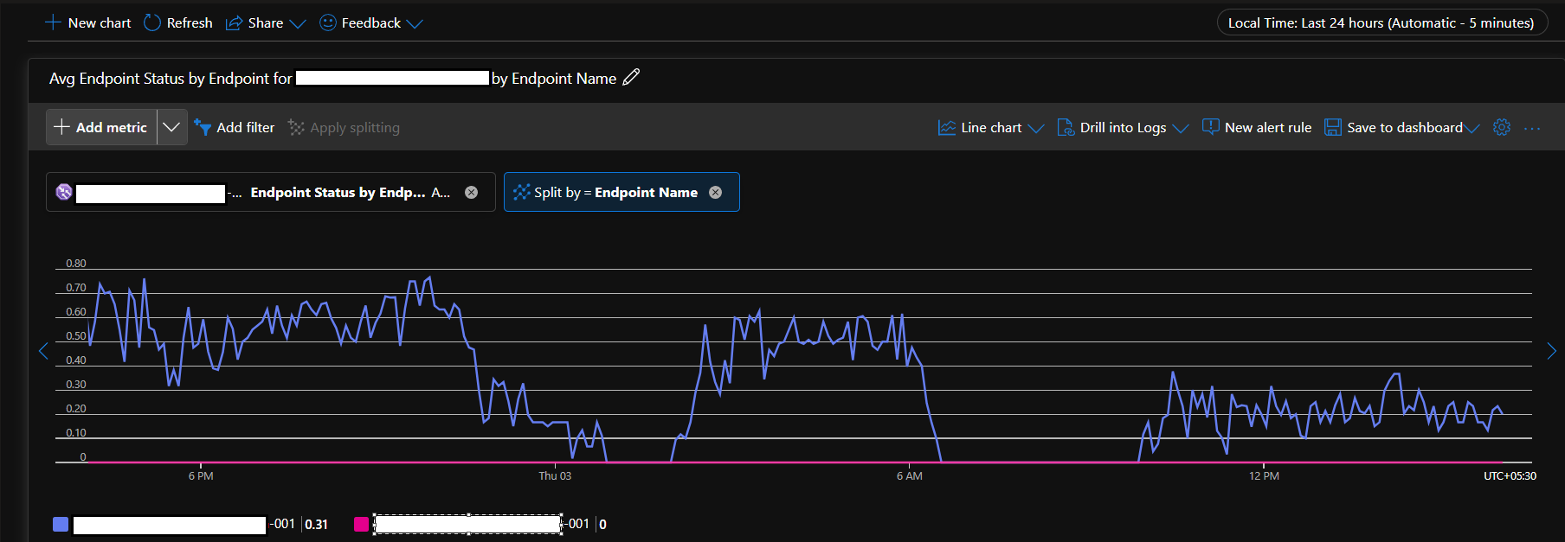
Task: Click the chart title text
Action: tap(333, 79)
